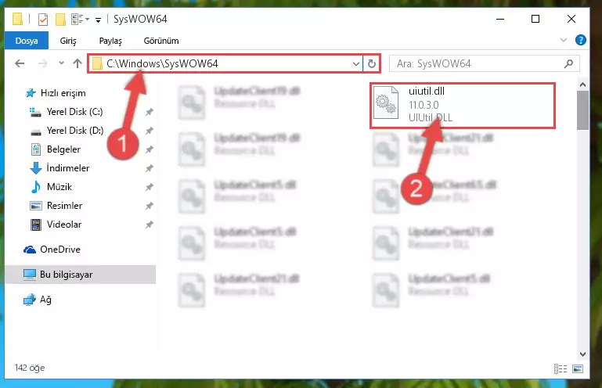Click the search magnifier icon
The height and width of the screenshot is (388, 602).
point(569,63)
